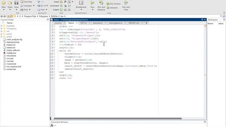Expand the Run dropdown arrow
This screenshot has width=226, height=127.
click(x=93, y=10)
